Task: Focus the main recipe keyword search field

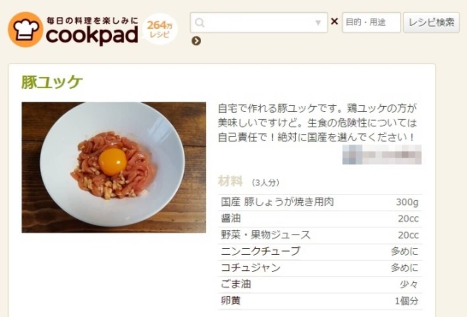Action: pyautogui.click(x=259, y=23)
